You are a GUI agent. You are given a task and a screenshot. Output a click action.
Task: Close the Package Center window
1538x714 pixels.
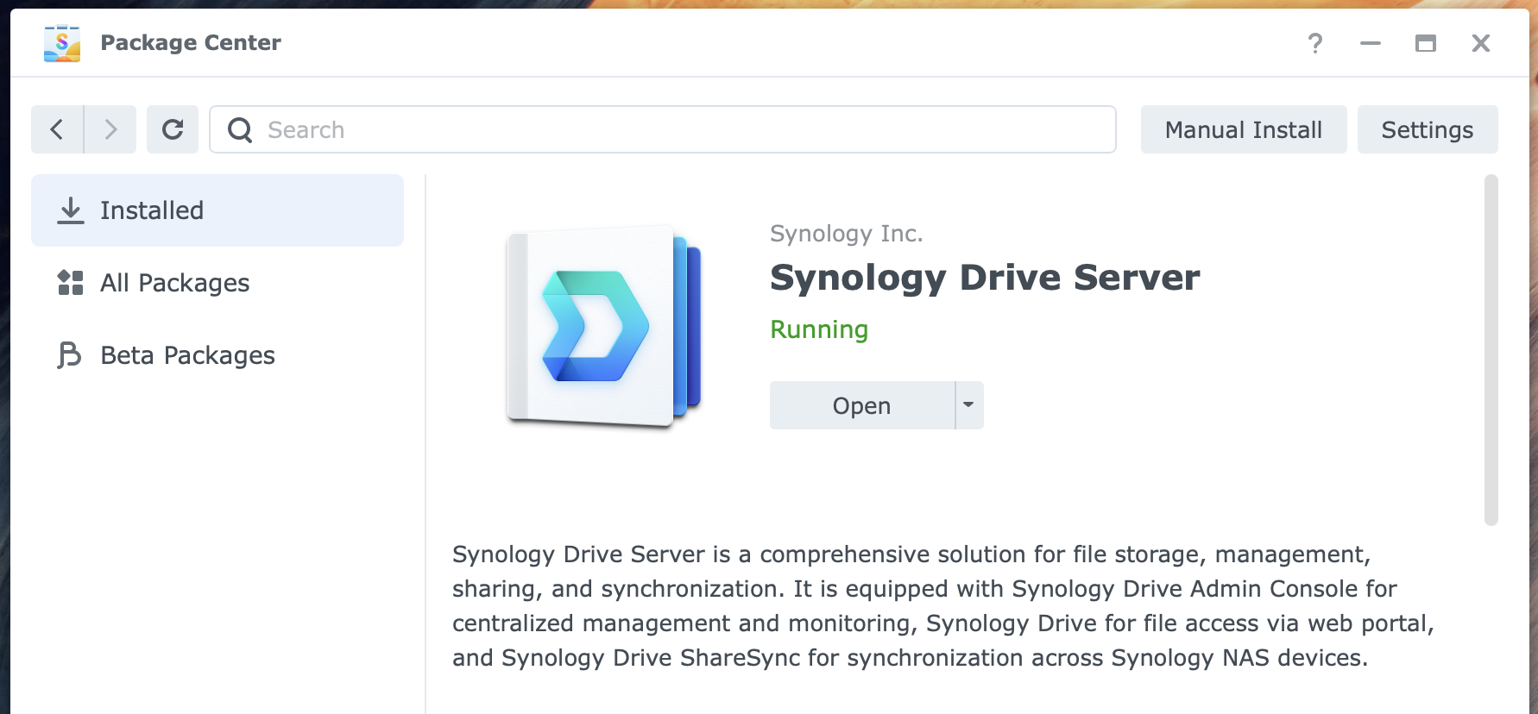1481,43
